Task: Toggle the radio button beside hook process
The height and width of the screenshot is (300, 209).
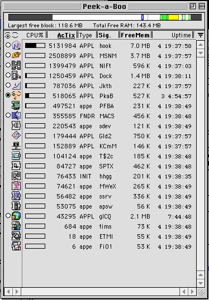Action: coord(8,45)
